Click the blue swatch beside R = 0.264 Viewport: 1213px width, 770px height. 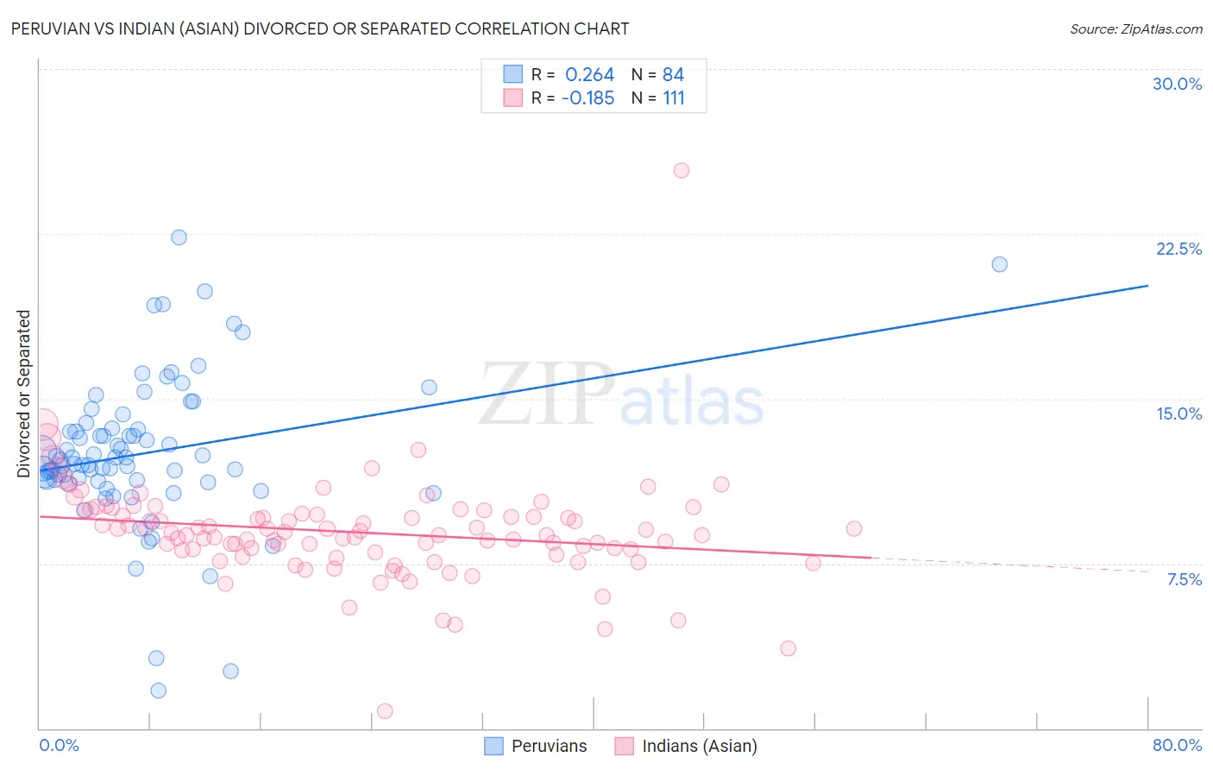512,74
